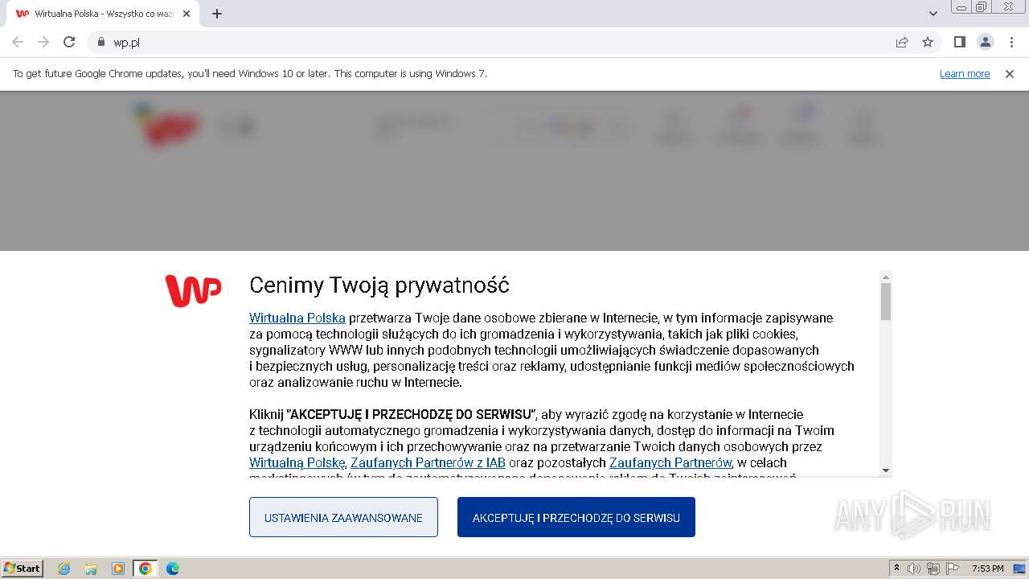Open Windows Media Player from taskbar
1029x579 pixels.
(118, 569)
